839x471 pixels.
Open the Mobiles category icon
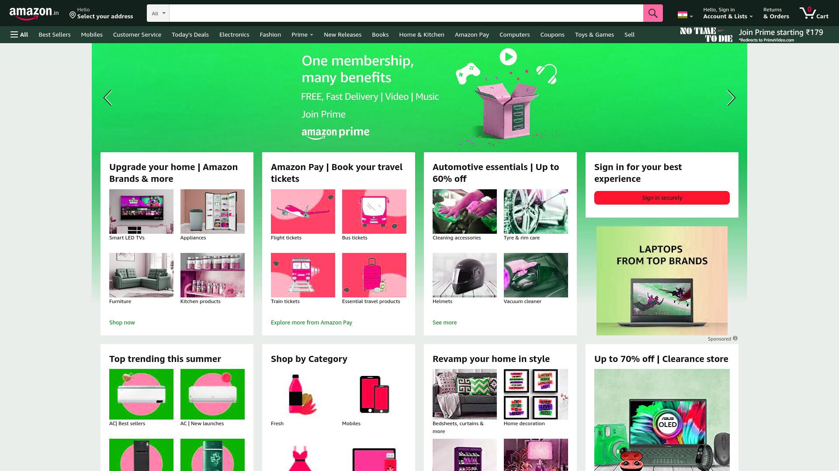[x=374, y=394]
